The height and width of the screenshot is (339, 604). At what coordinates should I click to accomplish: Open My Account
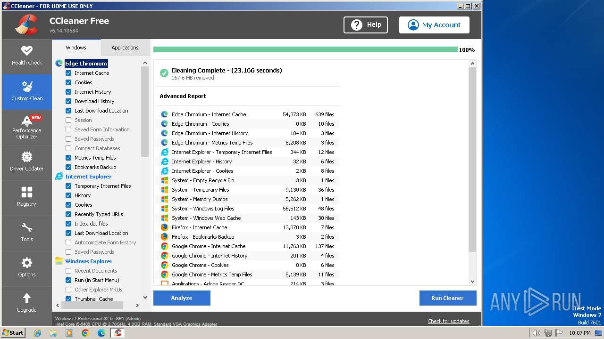tap(434, 25)
